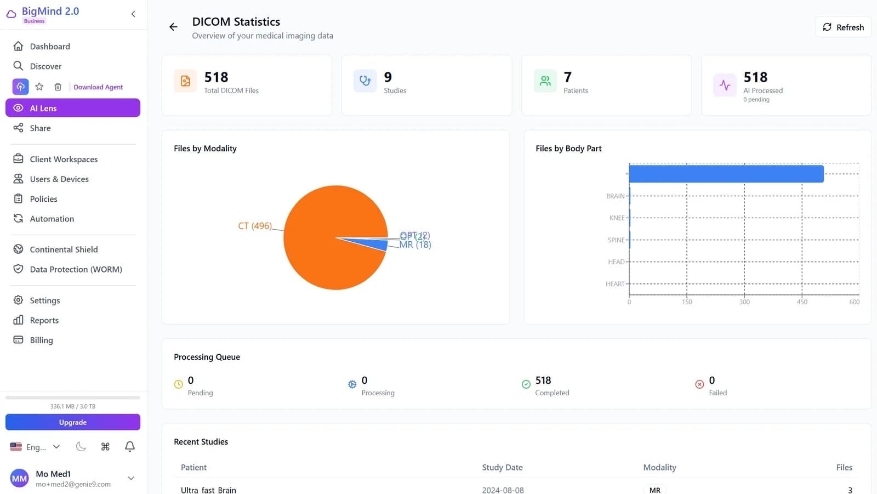Open the Billing section
Image resolution: width=877 pixels, height=494 pixels.
tap(41, 340)
